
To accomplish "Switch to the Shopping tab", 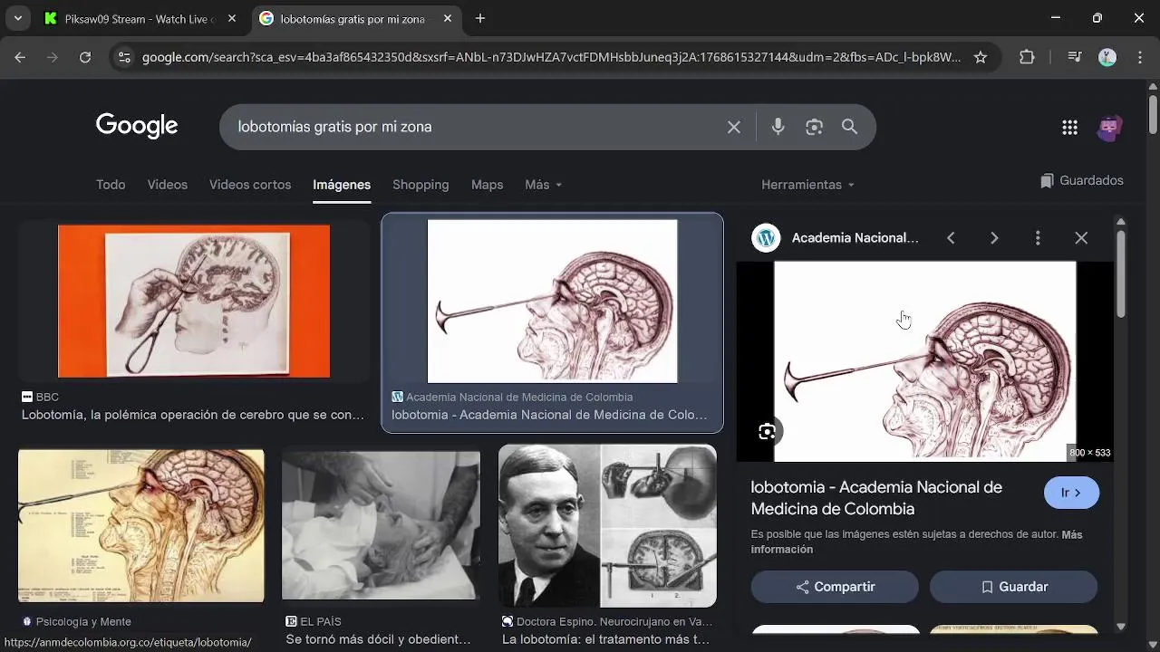I will pos(420,185).
